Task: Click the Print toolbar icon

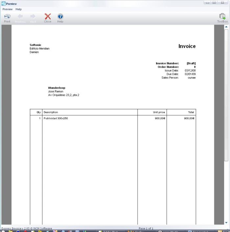Action: (x=7, y=18)
